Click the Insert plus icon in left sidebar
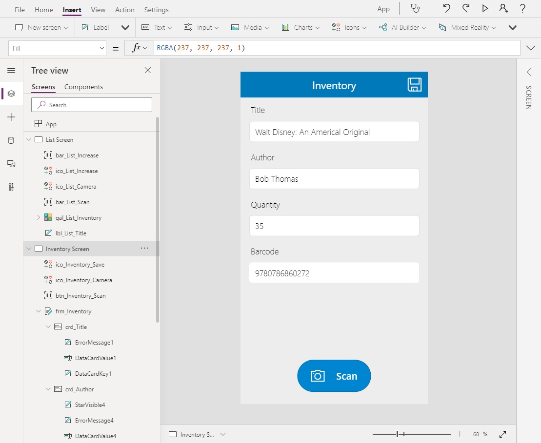Screen dimensions: 541x443 pos(11,117)
